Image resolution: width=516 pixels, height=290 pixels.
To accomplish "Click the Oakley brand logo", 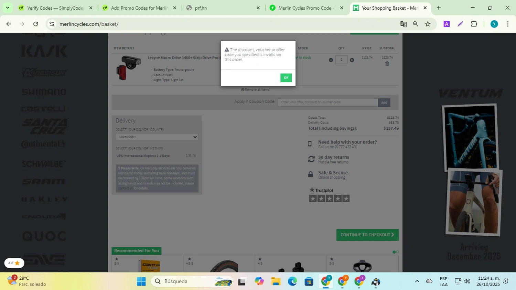I will (45, 200).
